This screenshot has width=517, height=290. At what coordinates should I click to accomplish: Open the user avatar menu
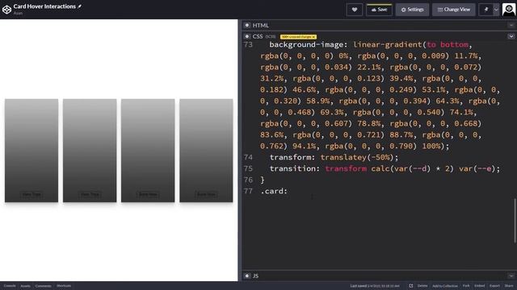coord(509,10)
